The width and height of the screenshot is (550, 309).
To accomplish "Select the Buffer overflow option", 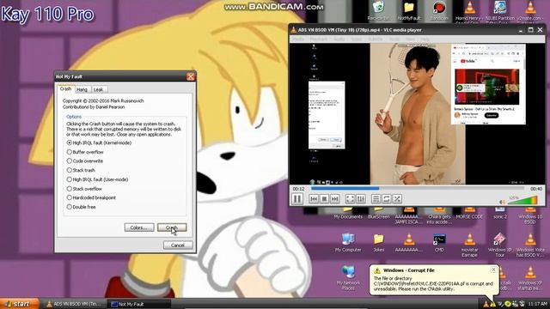I will tap(69, 152).
